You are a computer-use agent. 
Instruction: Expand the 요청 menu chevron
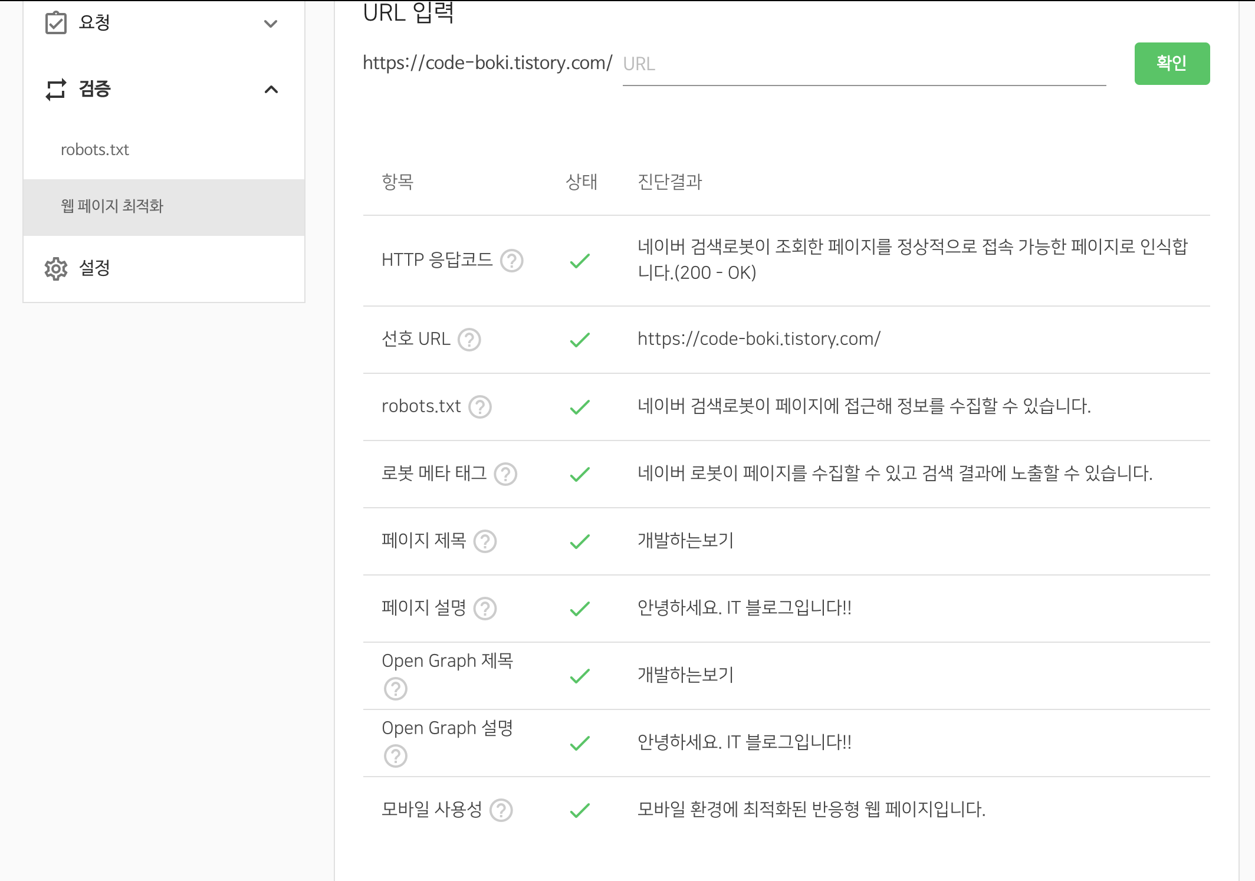271,24
